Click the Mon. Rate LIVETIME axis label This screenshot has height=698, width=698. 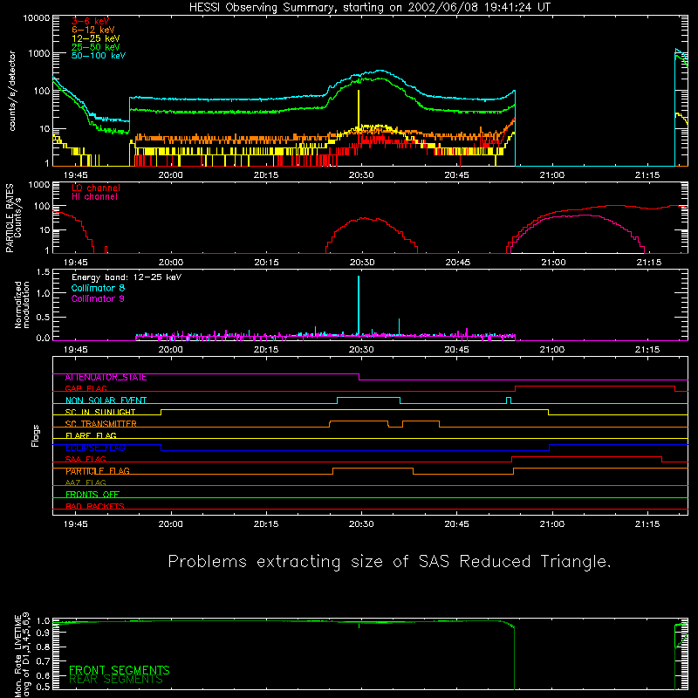pos(22,655)
